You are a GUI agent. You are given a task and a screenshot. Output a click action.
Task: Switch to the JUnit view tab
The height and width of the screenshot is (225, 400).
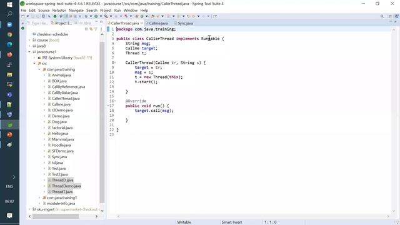click(x=86, y=23)
